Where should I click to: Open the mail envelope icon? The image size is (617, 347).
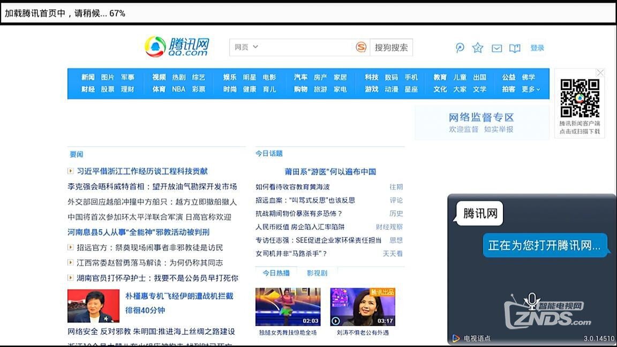tap(496, 48)
